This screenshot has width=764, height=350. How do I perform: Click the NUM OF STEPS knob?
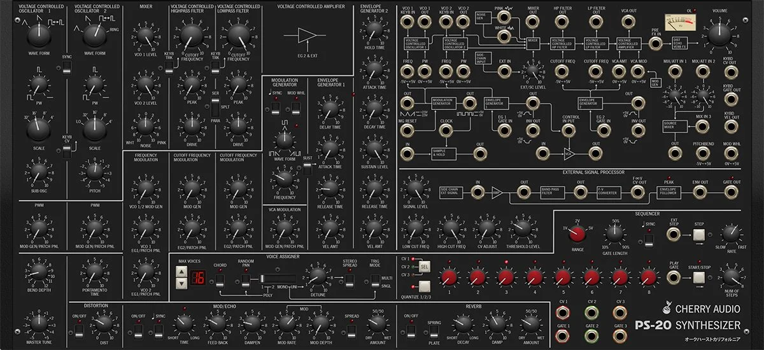tap(730, 276)
